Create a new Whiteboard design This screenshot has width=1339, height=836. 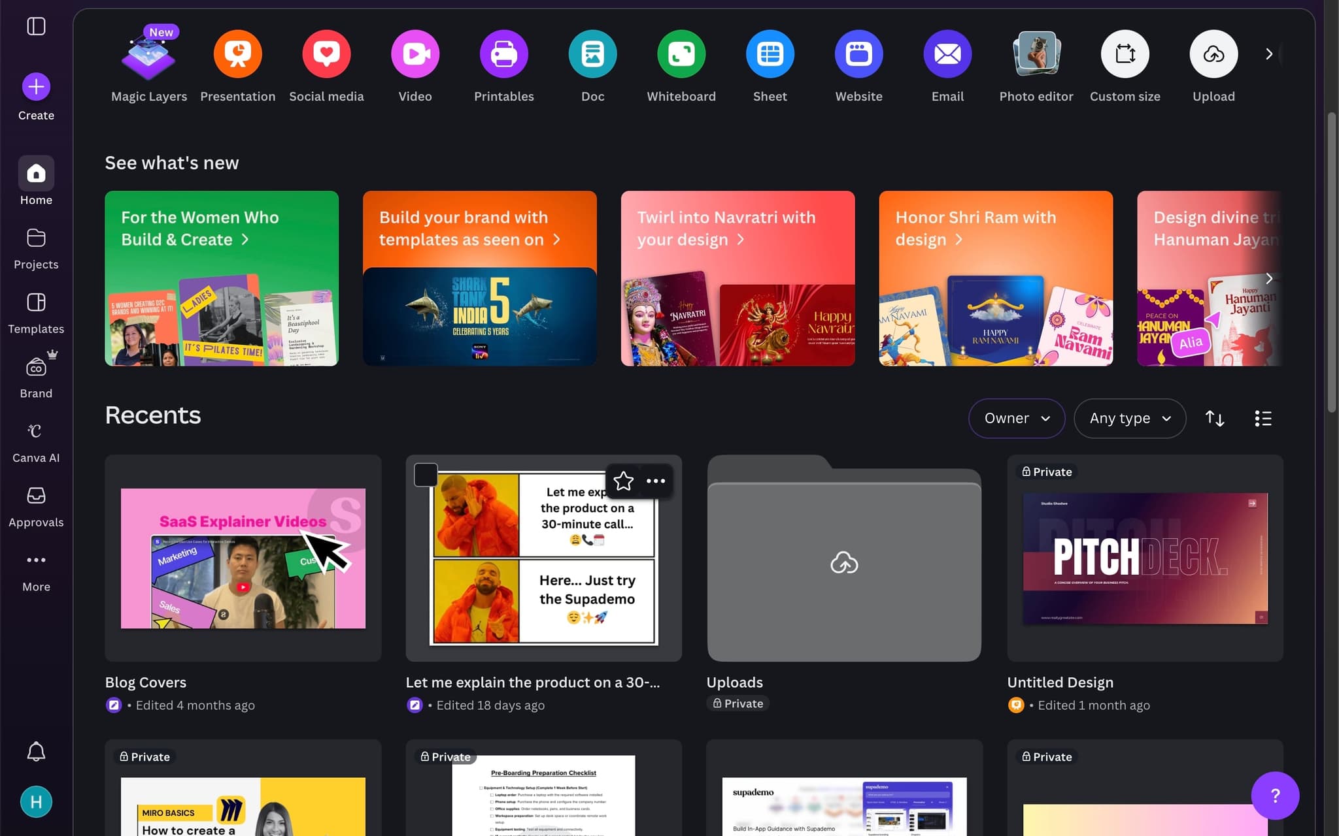[x=681, y=54]
